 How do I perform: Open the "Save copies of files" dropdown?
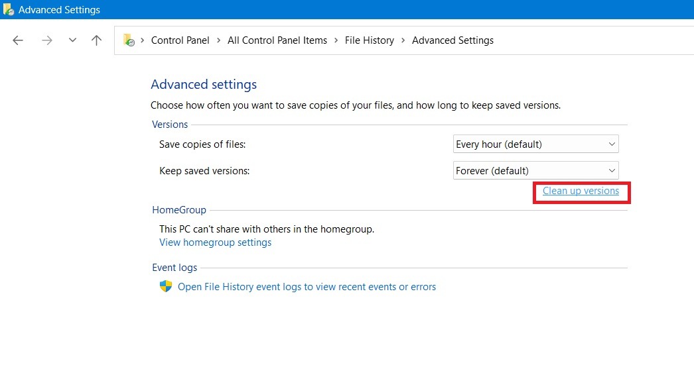coord(535,144)
